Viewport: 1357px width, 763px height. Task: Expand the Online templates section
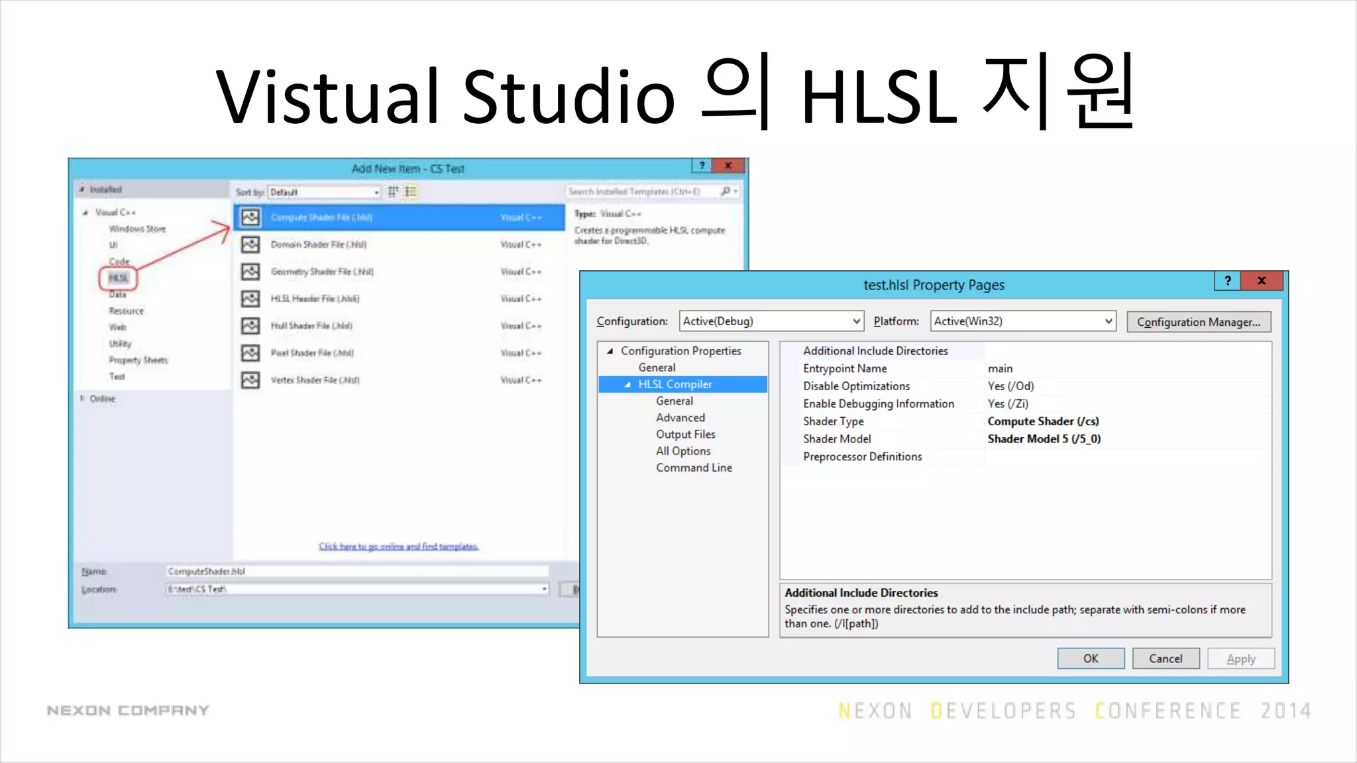click(x=82, y=398)
